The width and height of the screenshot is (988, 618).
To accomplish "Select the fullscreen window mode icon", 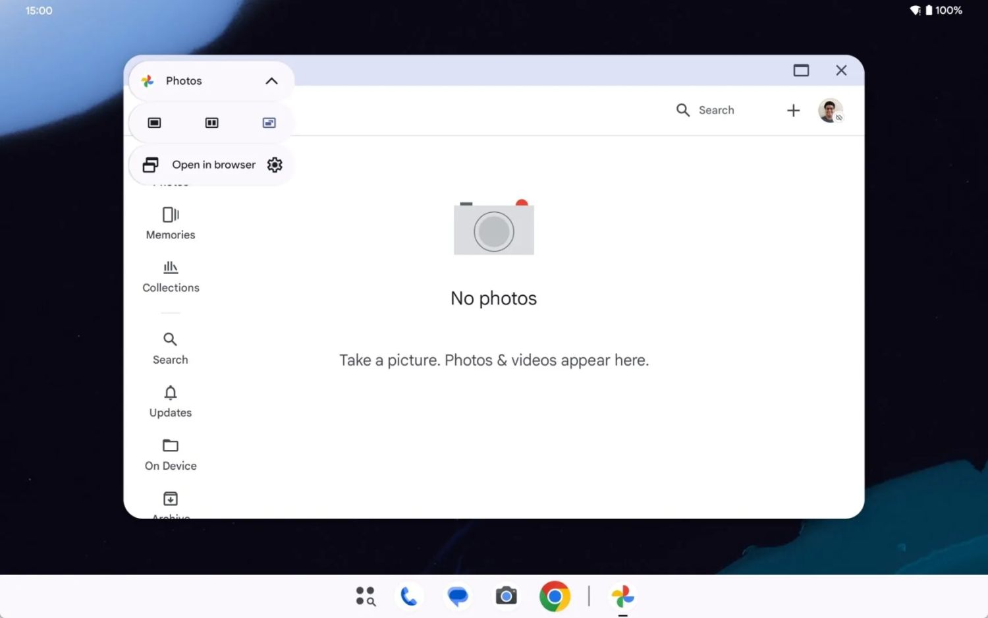I will click(154, 123).
